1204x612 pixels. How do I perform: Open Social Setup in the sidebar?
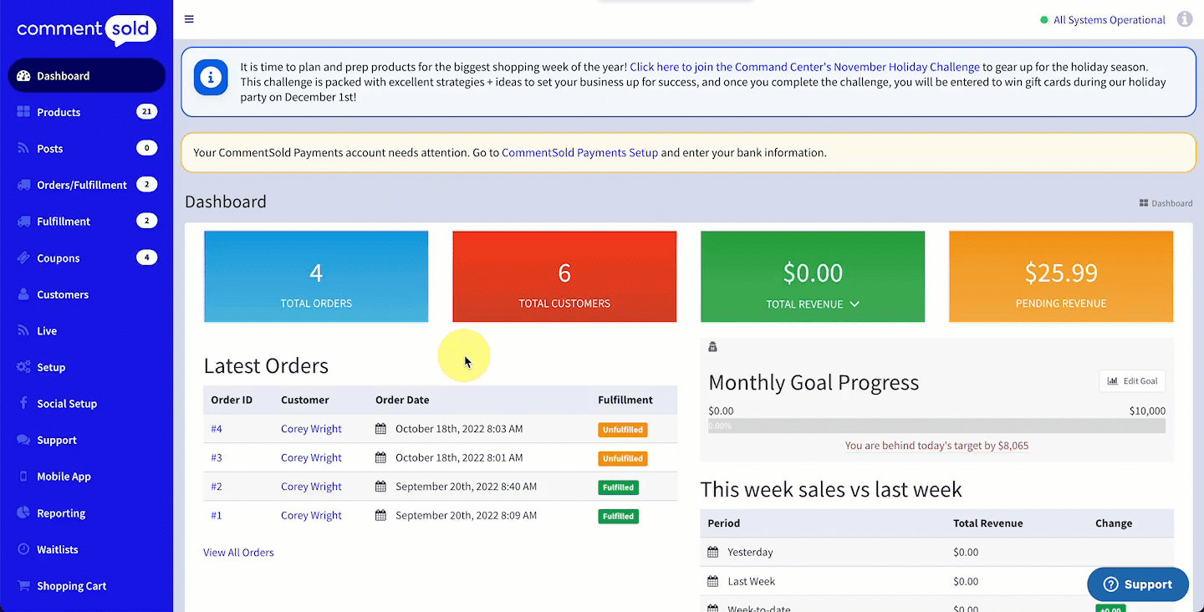[x=86, y=404]
